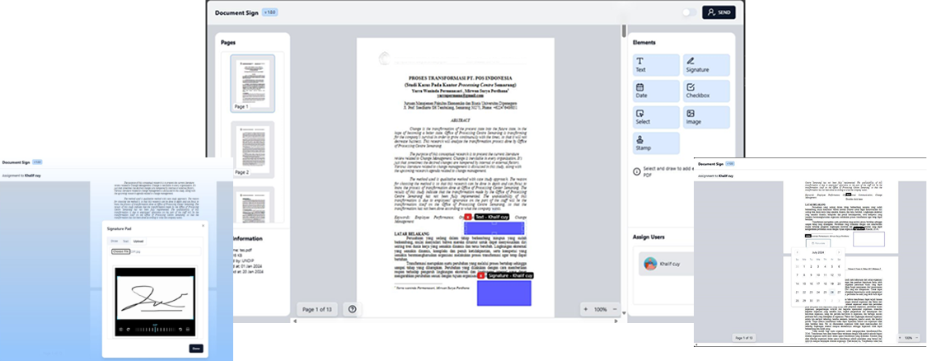Click undo icon in signature cropper toolbar
The image size is (927, 361).
tap(180, 329)
